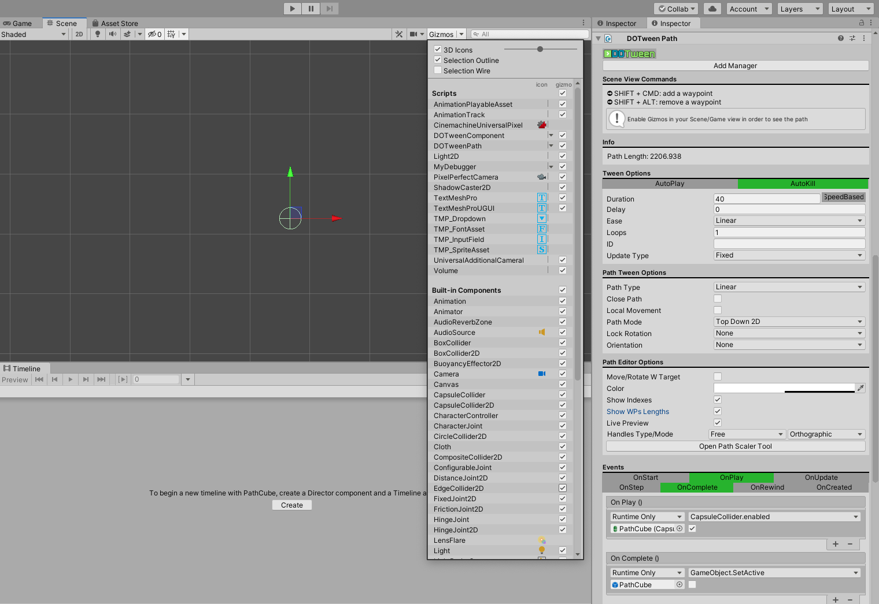Open Update Type dropdown
Viewport: 879px width, 604px height.
coord(789,255)
